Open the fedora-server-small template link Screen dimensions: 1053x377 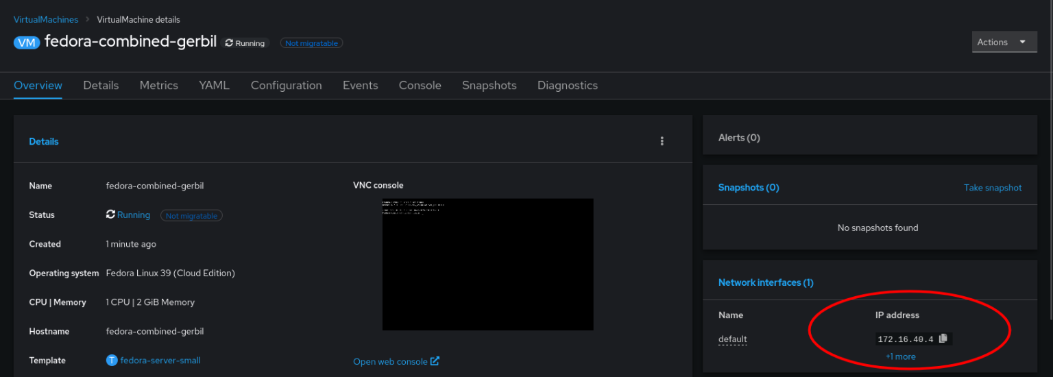pos(160,361)
